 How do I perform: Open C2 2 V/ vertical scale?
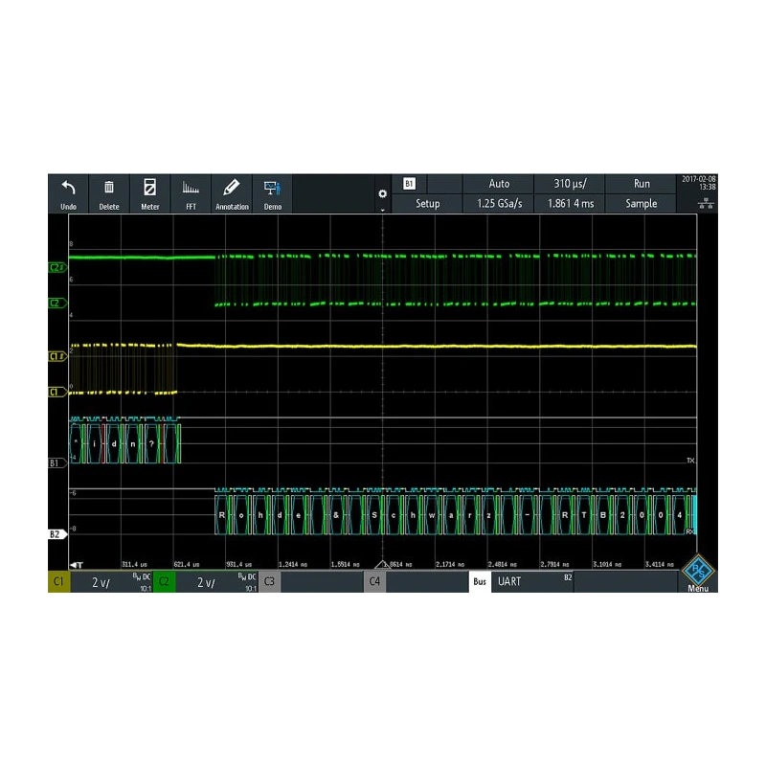click(216, 582)
